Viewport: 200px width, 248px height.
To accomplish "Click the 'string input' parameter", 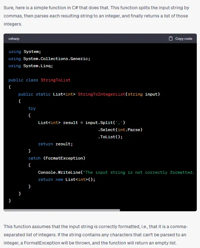I will click(x=143, y=94).
